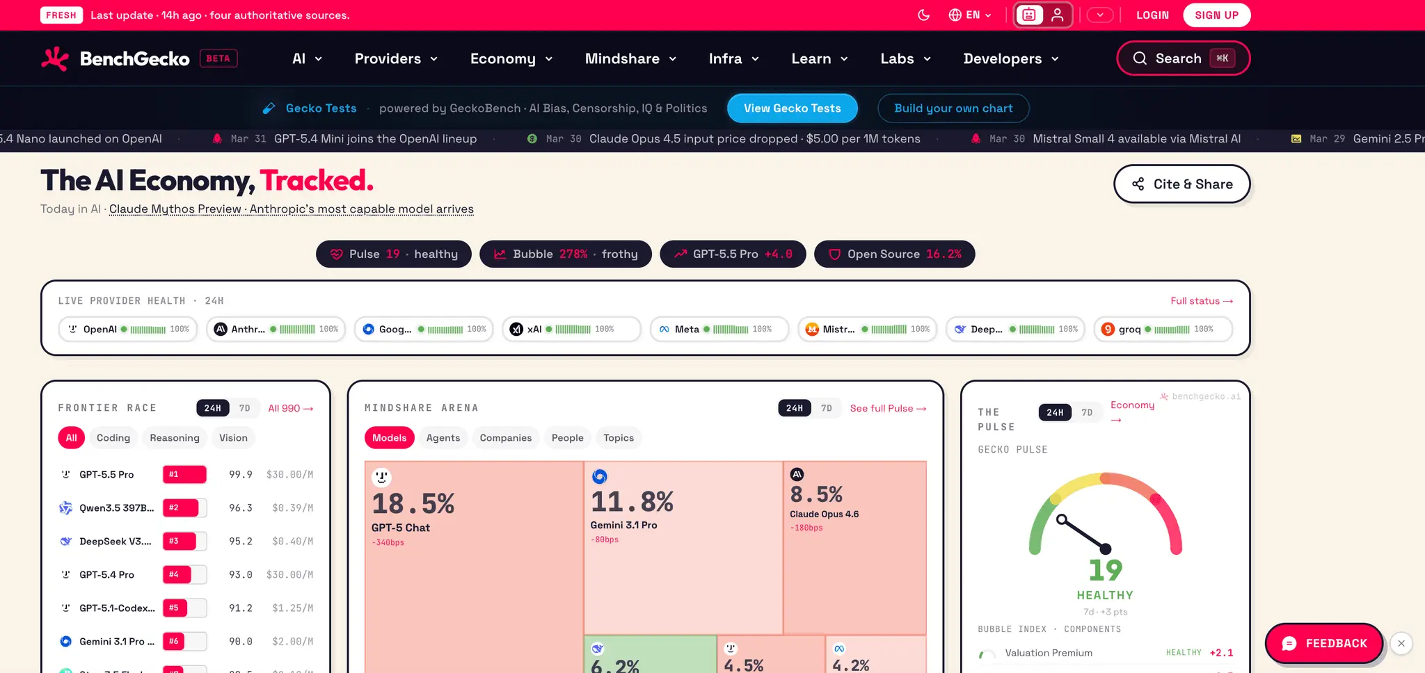Screen dimensions: 1425x673
Task: Open the Companies tab
Action: [x=506, y=438]
